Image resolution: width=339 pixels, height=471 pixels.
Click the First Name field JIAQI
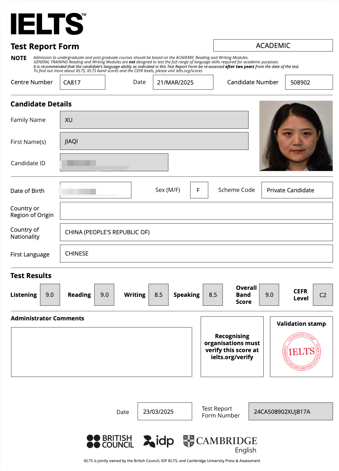point(154,141)
